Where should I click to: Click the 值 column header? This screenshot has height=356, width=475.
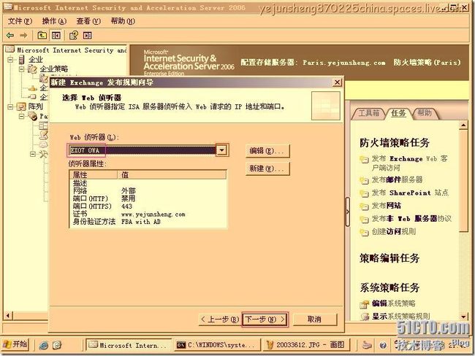172,174
